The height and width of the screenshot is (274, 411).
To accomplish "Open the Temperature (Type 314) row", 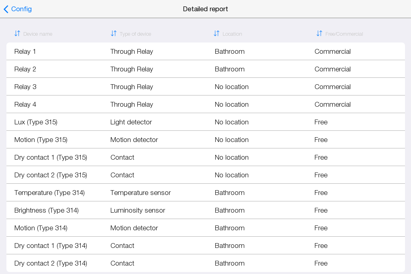I will click(x=205, y=193).
